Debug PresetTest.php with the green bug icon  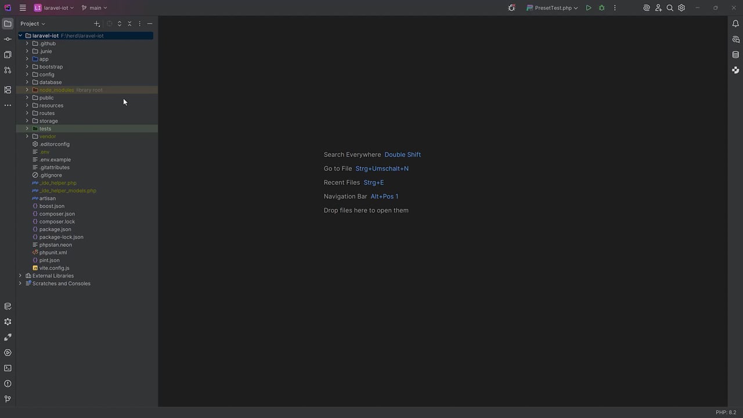pyautogui.click(x=602, y=8)
